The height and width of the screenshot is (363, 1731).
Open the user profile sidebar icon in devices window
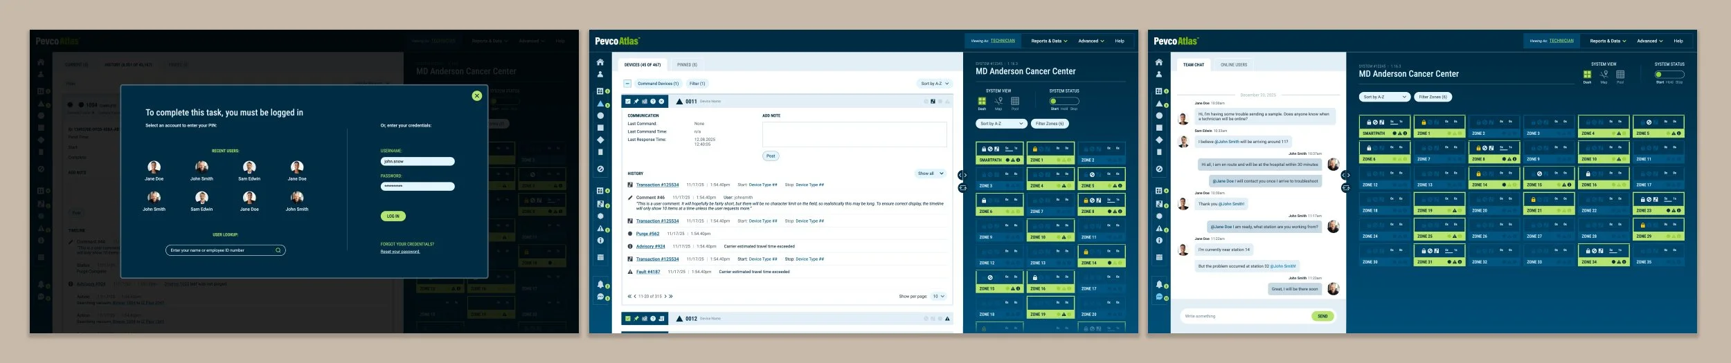click(x=600, y=74)
